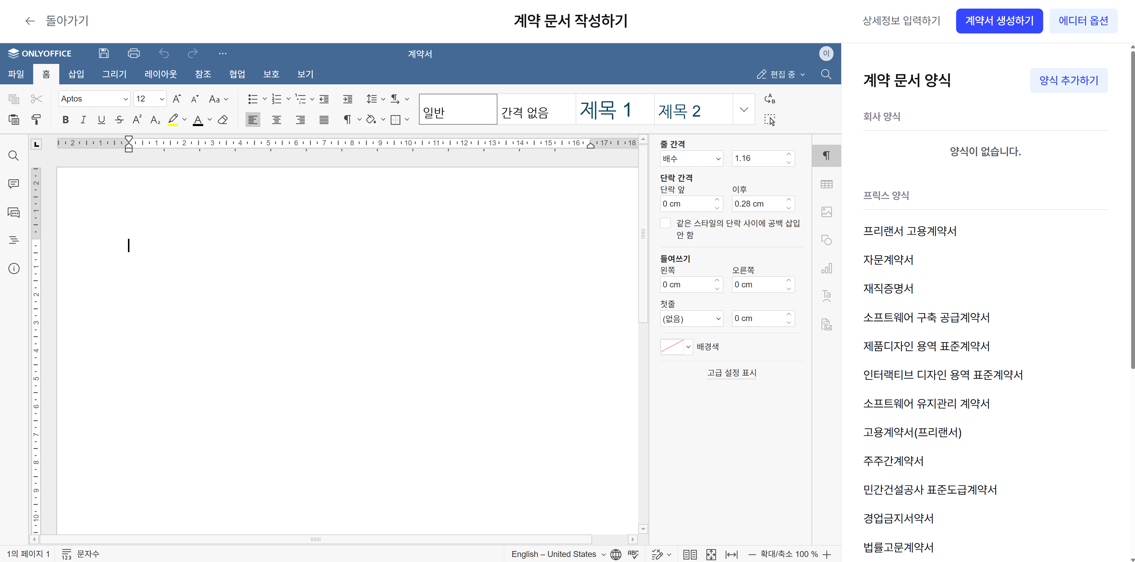This screenshot has height=562, width=1135.
Task: Open the Comments panel in left sidebar
Action: pyautogui.click(x=14, y=183)
